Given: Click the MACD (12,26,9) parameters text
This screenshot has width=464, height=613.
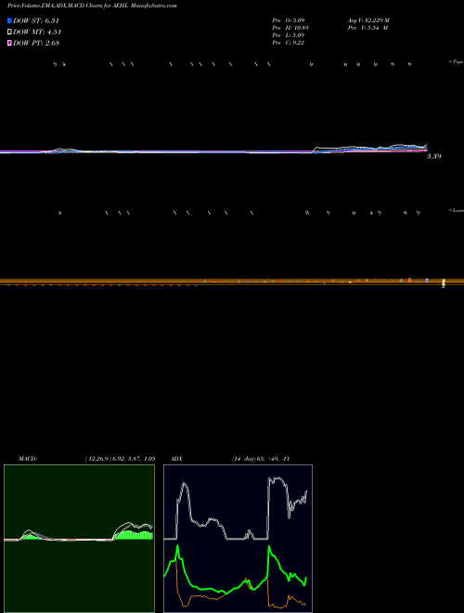Looking at the screenshot, I should point(120,459).
